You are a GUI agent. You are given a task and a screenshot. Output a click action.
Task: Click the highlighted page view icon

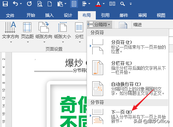coord(74,4)
